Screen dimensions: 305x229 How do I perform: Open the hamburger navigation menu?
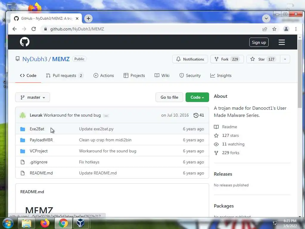281,42
